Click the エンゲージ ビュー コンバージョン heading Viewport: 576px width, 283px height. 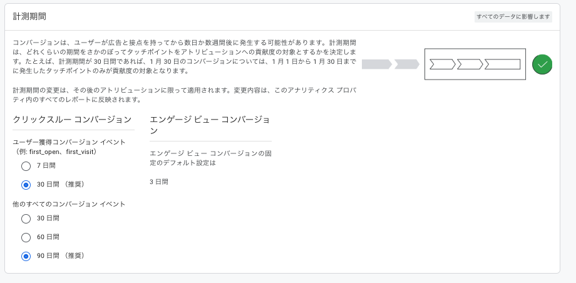[x=210, y=125]
